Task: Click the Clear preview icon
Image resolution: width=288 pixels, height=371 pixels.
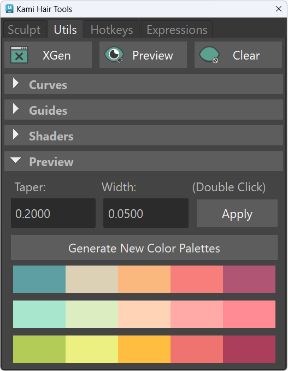Action: tap(209, 55)
